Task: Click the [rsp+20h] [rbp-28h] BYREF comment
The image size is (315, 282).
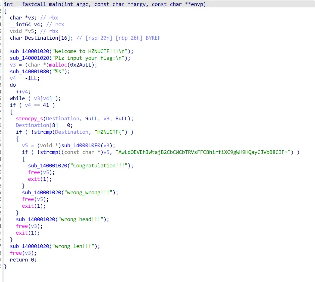Action: coord(118,38)
